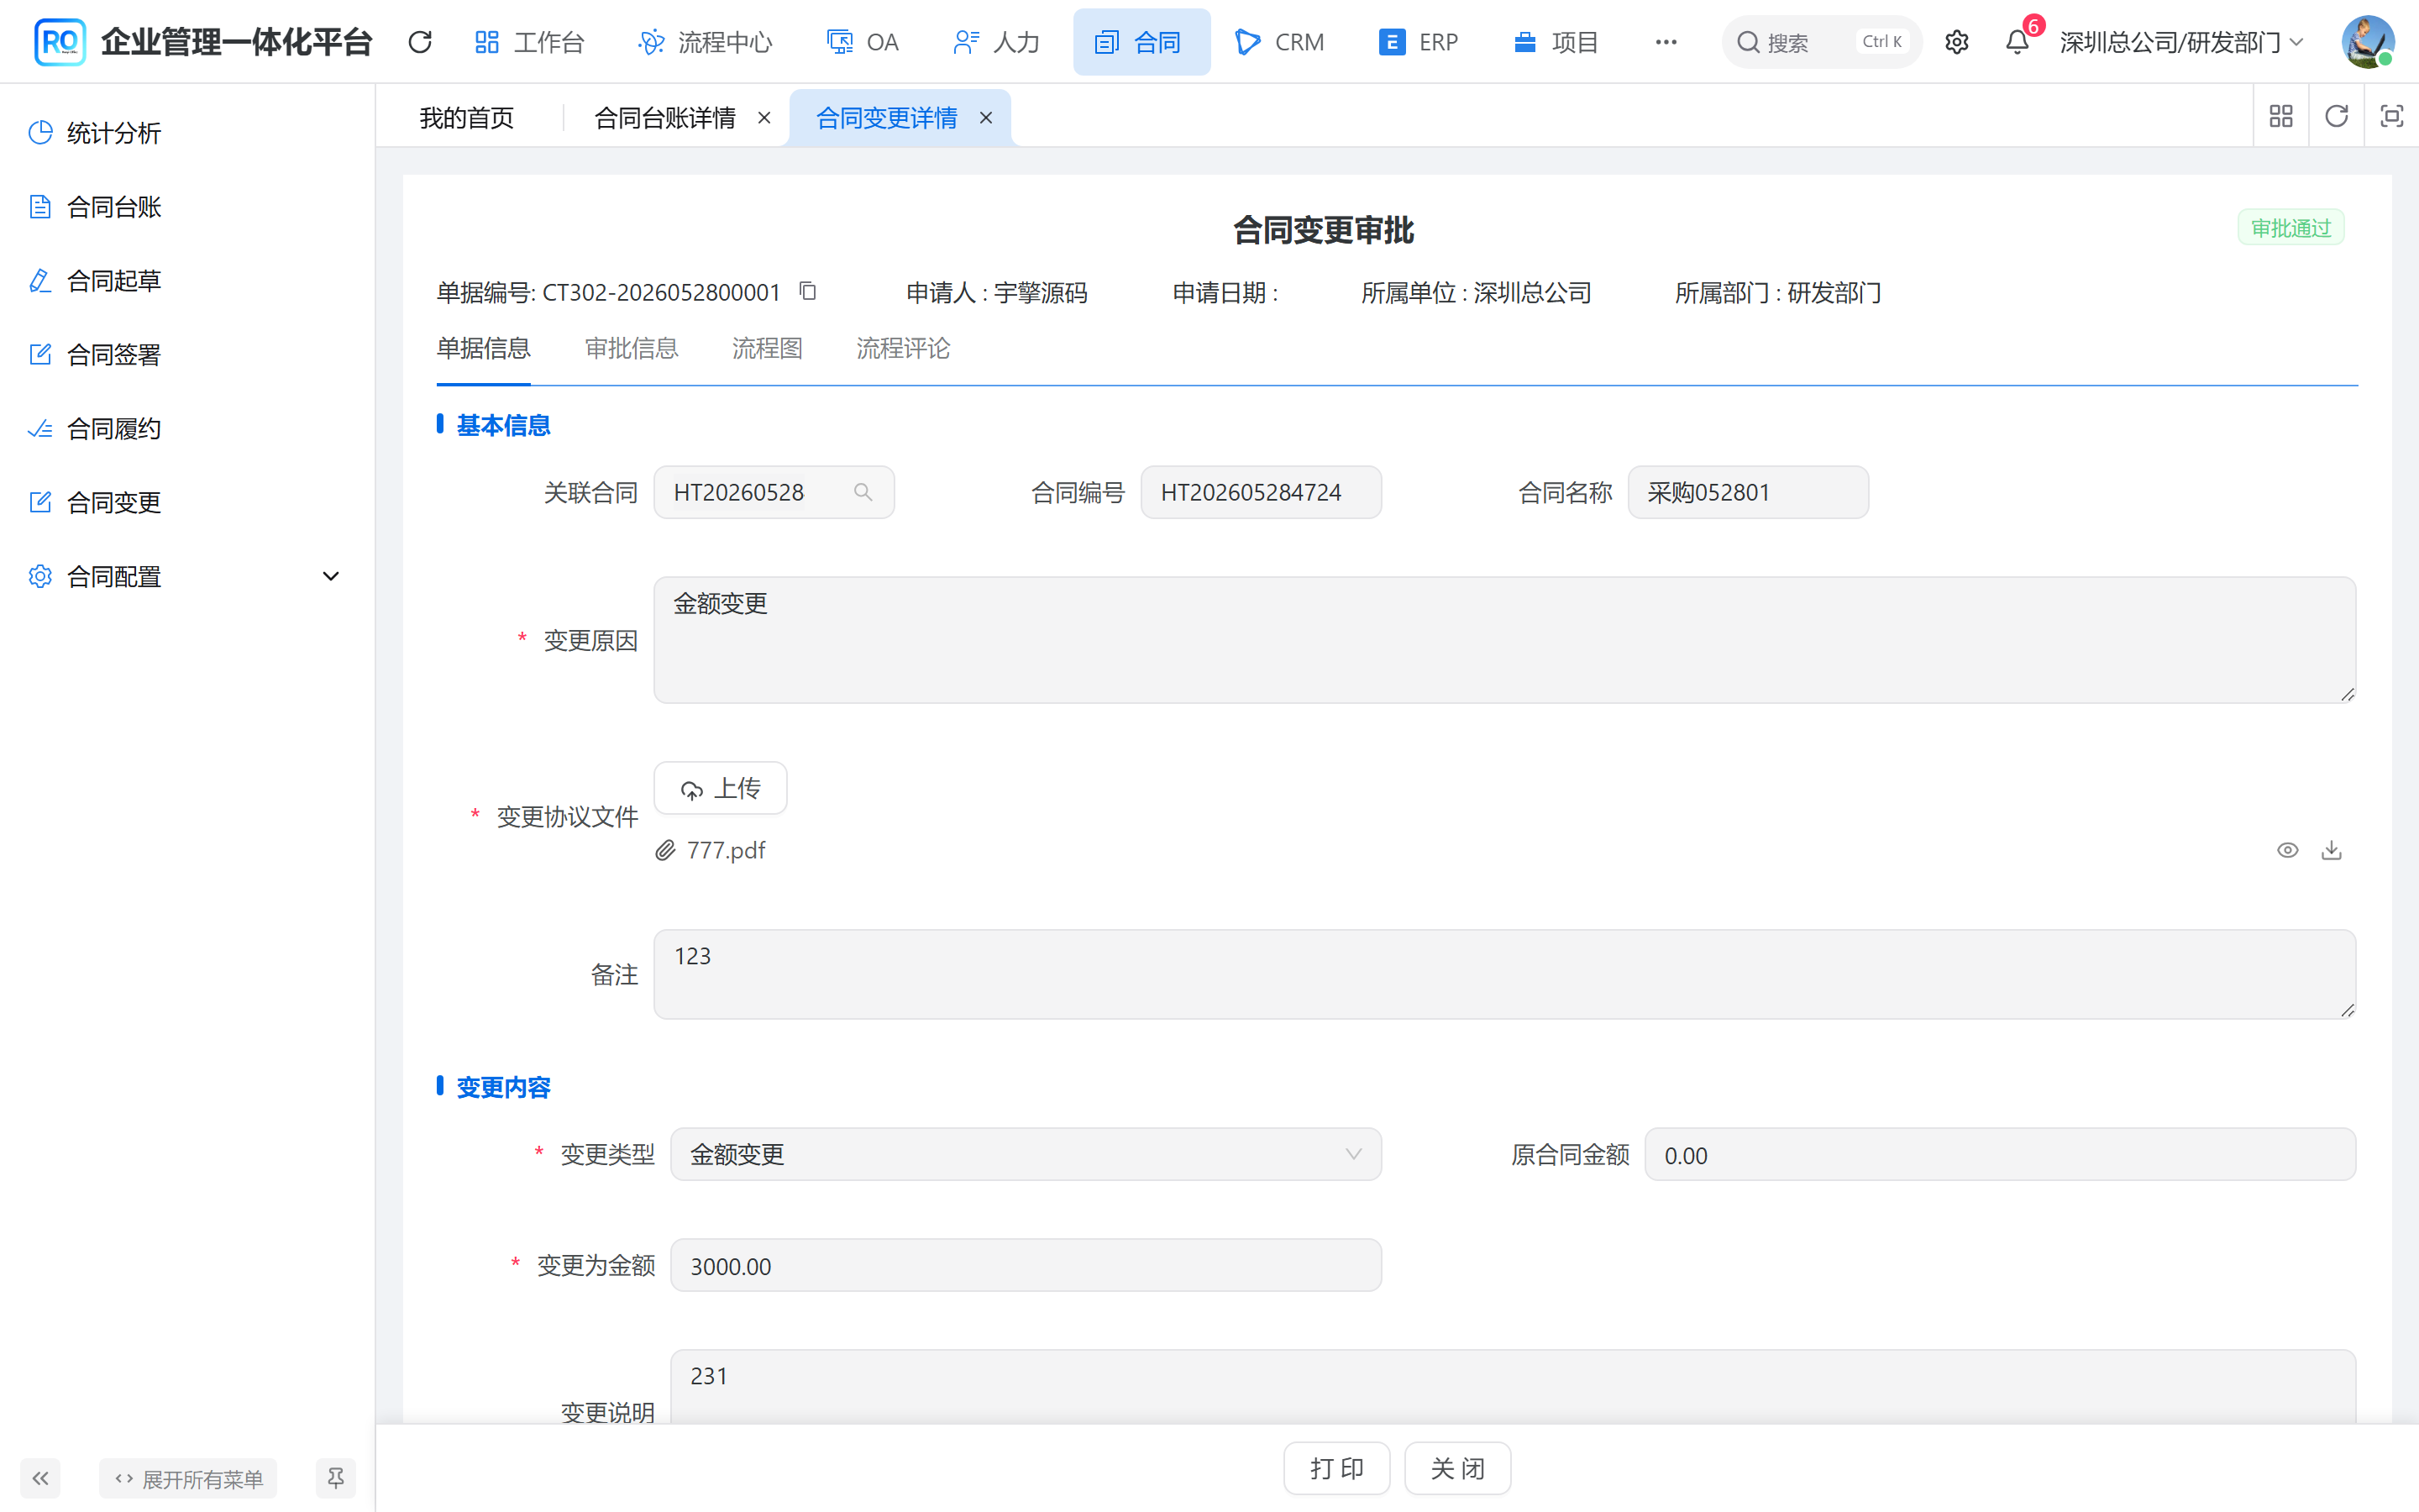Open tab grid view icon
This screenshot has height=1512, width=2419.
tap(2281, 116)
